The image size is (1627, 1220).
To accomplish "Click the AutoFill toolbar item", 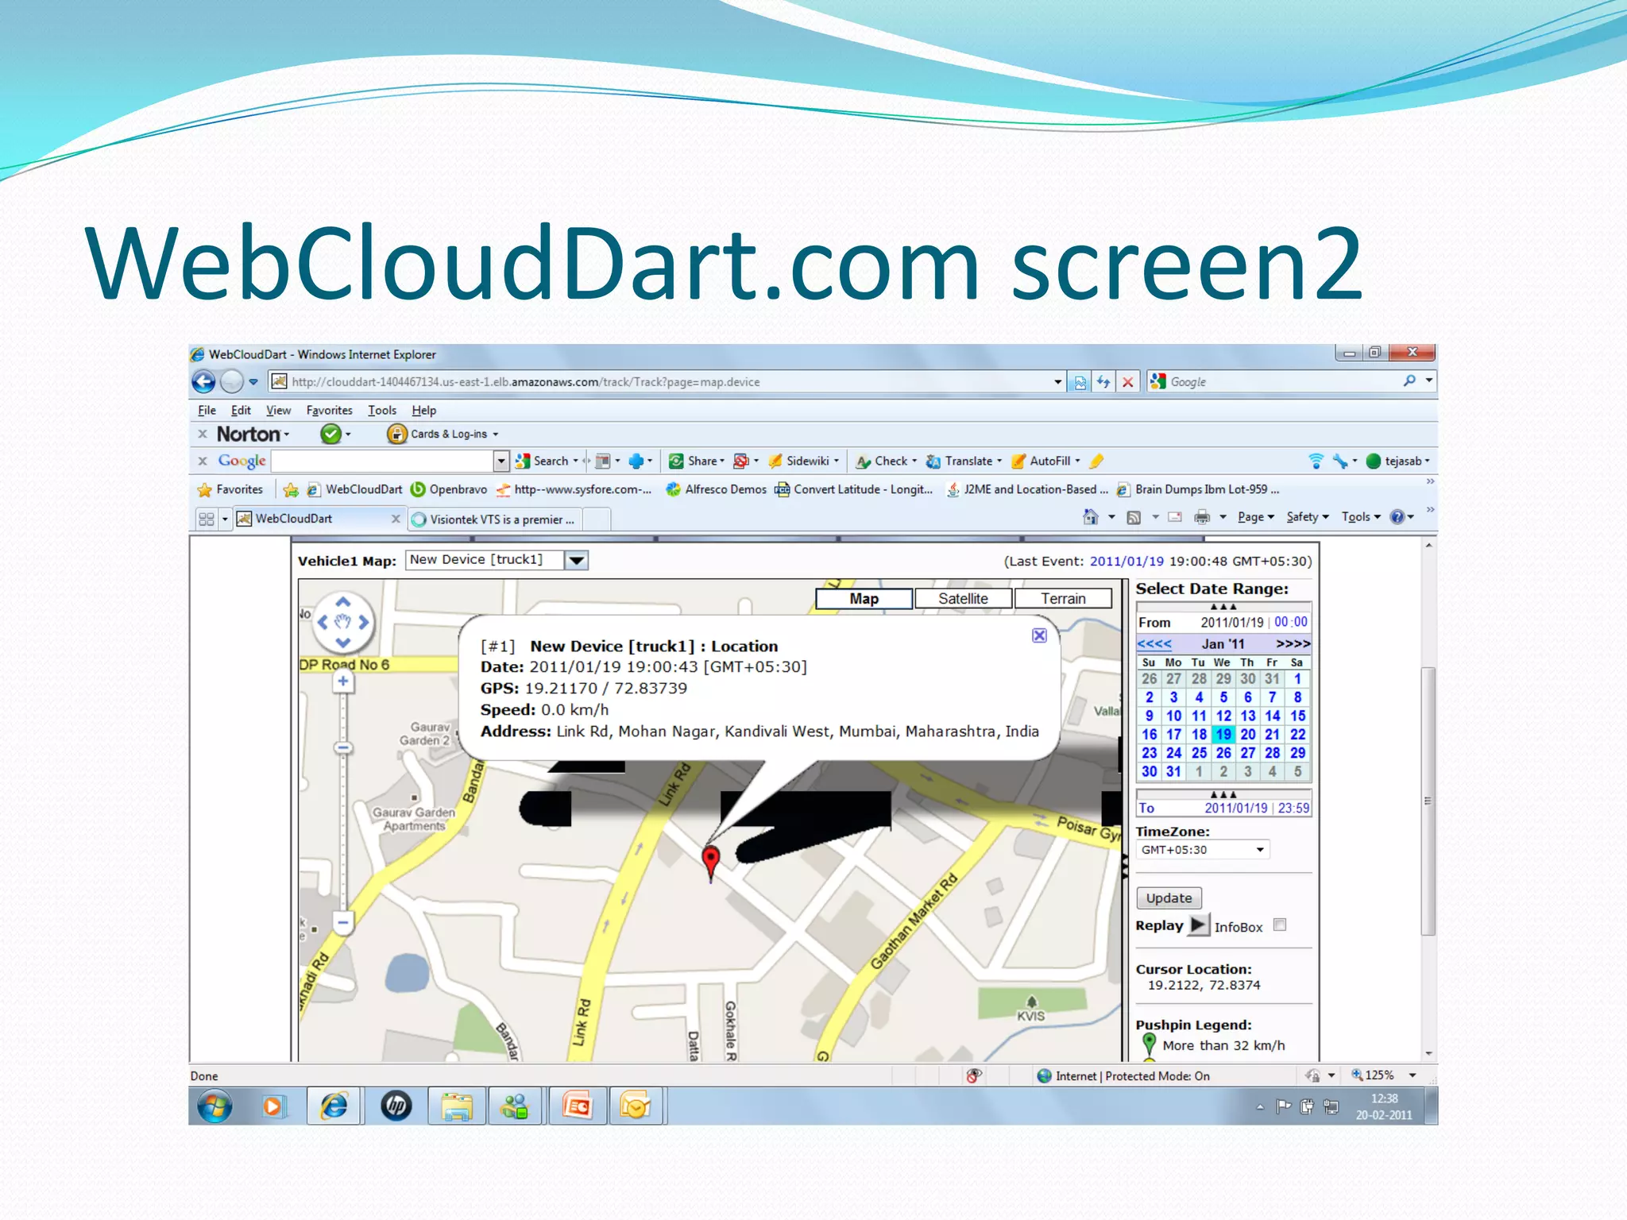I will point(1045,461).
